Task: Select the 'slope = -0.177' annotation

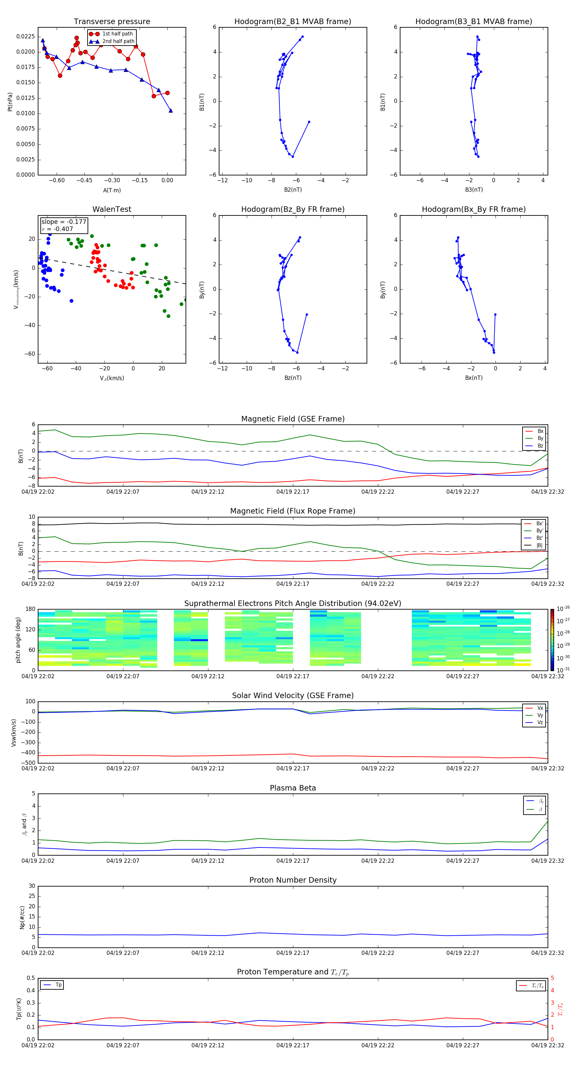Action: [64, 222]
